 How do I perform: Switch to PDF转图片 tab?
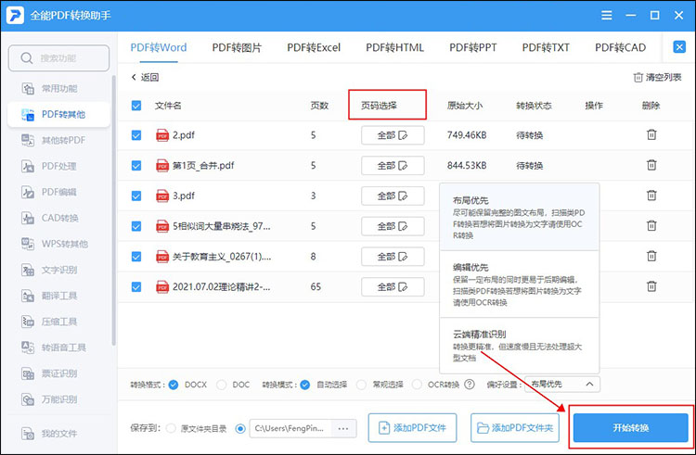237,47
